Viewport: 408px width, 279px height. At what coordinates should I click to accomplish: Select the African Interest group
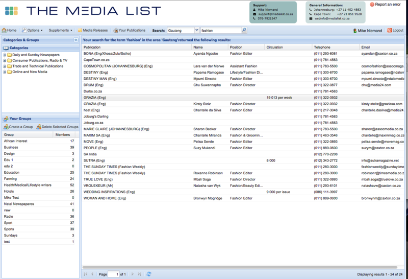pyautogui.click(x=39, y=141)
